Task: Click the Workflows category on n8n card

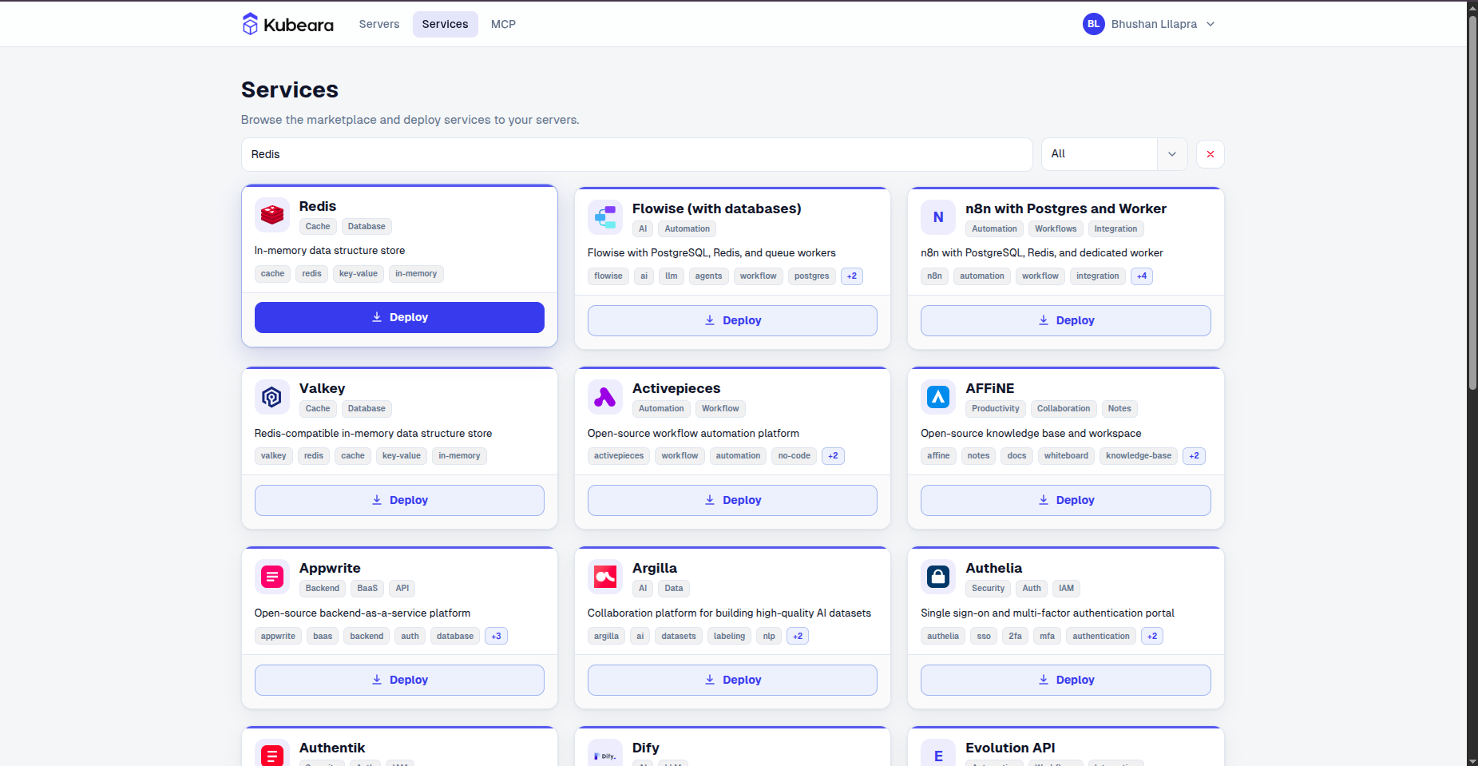Action: (1056, 229)
